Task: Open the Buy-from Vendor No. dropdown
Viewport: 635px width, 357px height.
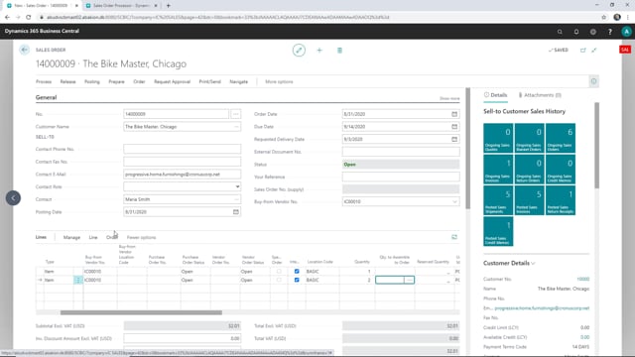Action: click(x=454, y=201)
